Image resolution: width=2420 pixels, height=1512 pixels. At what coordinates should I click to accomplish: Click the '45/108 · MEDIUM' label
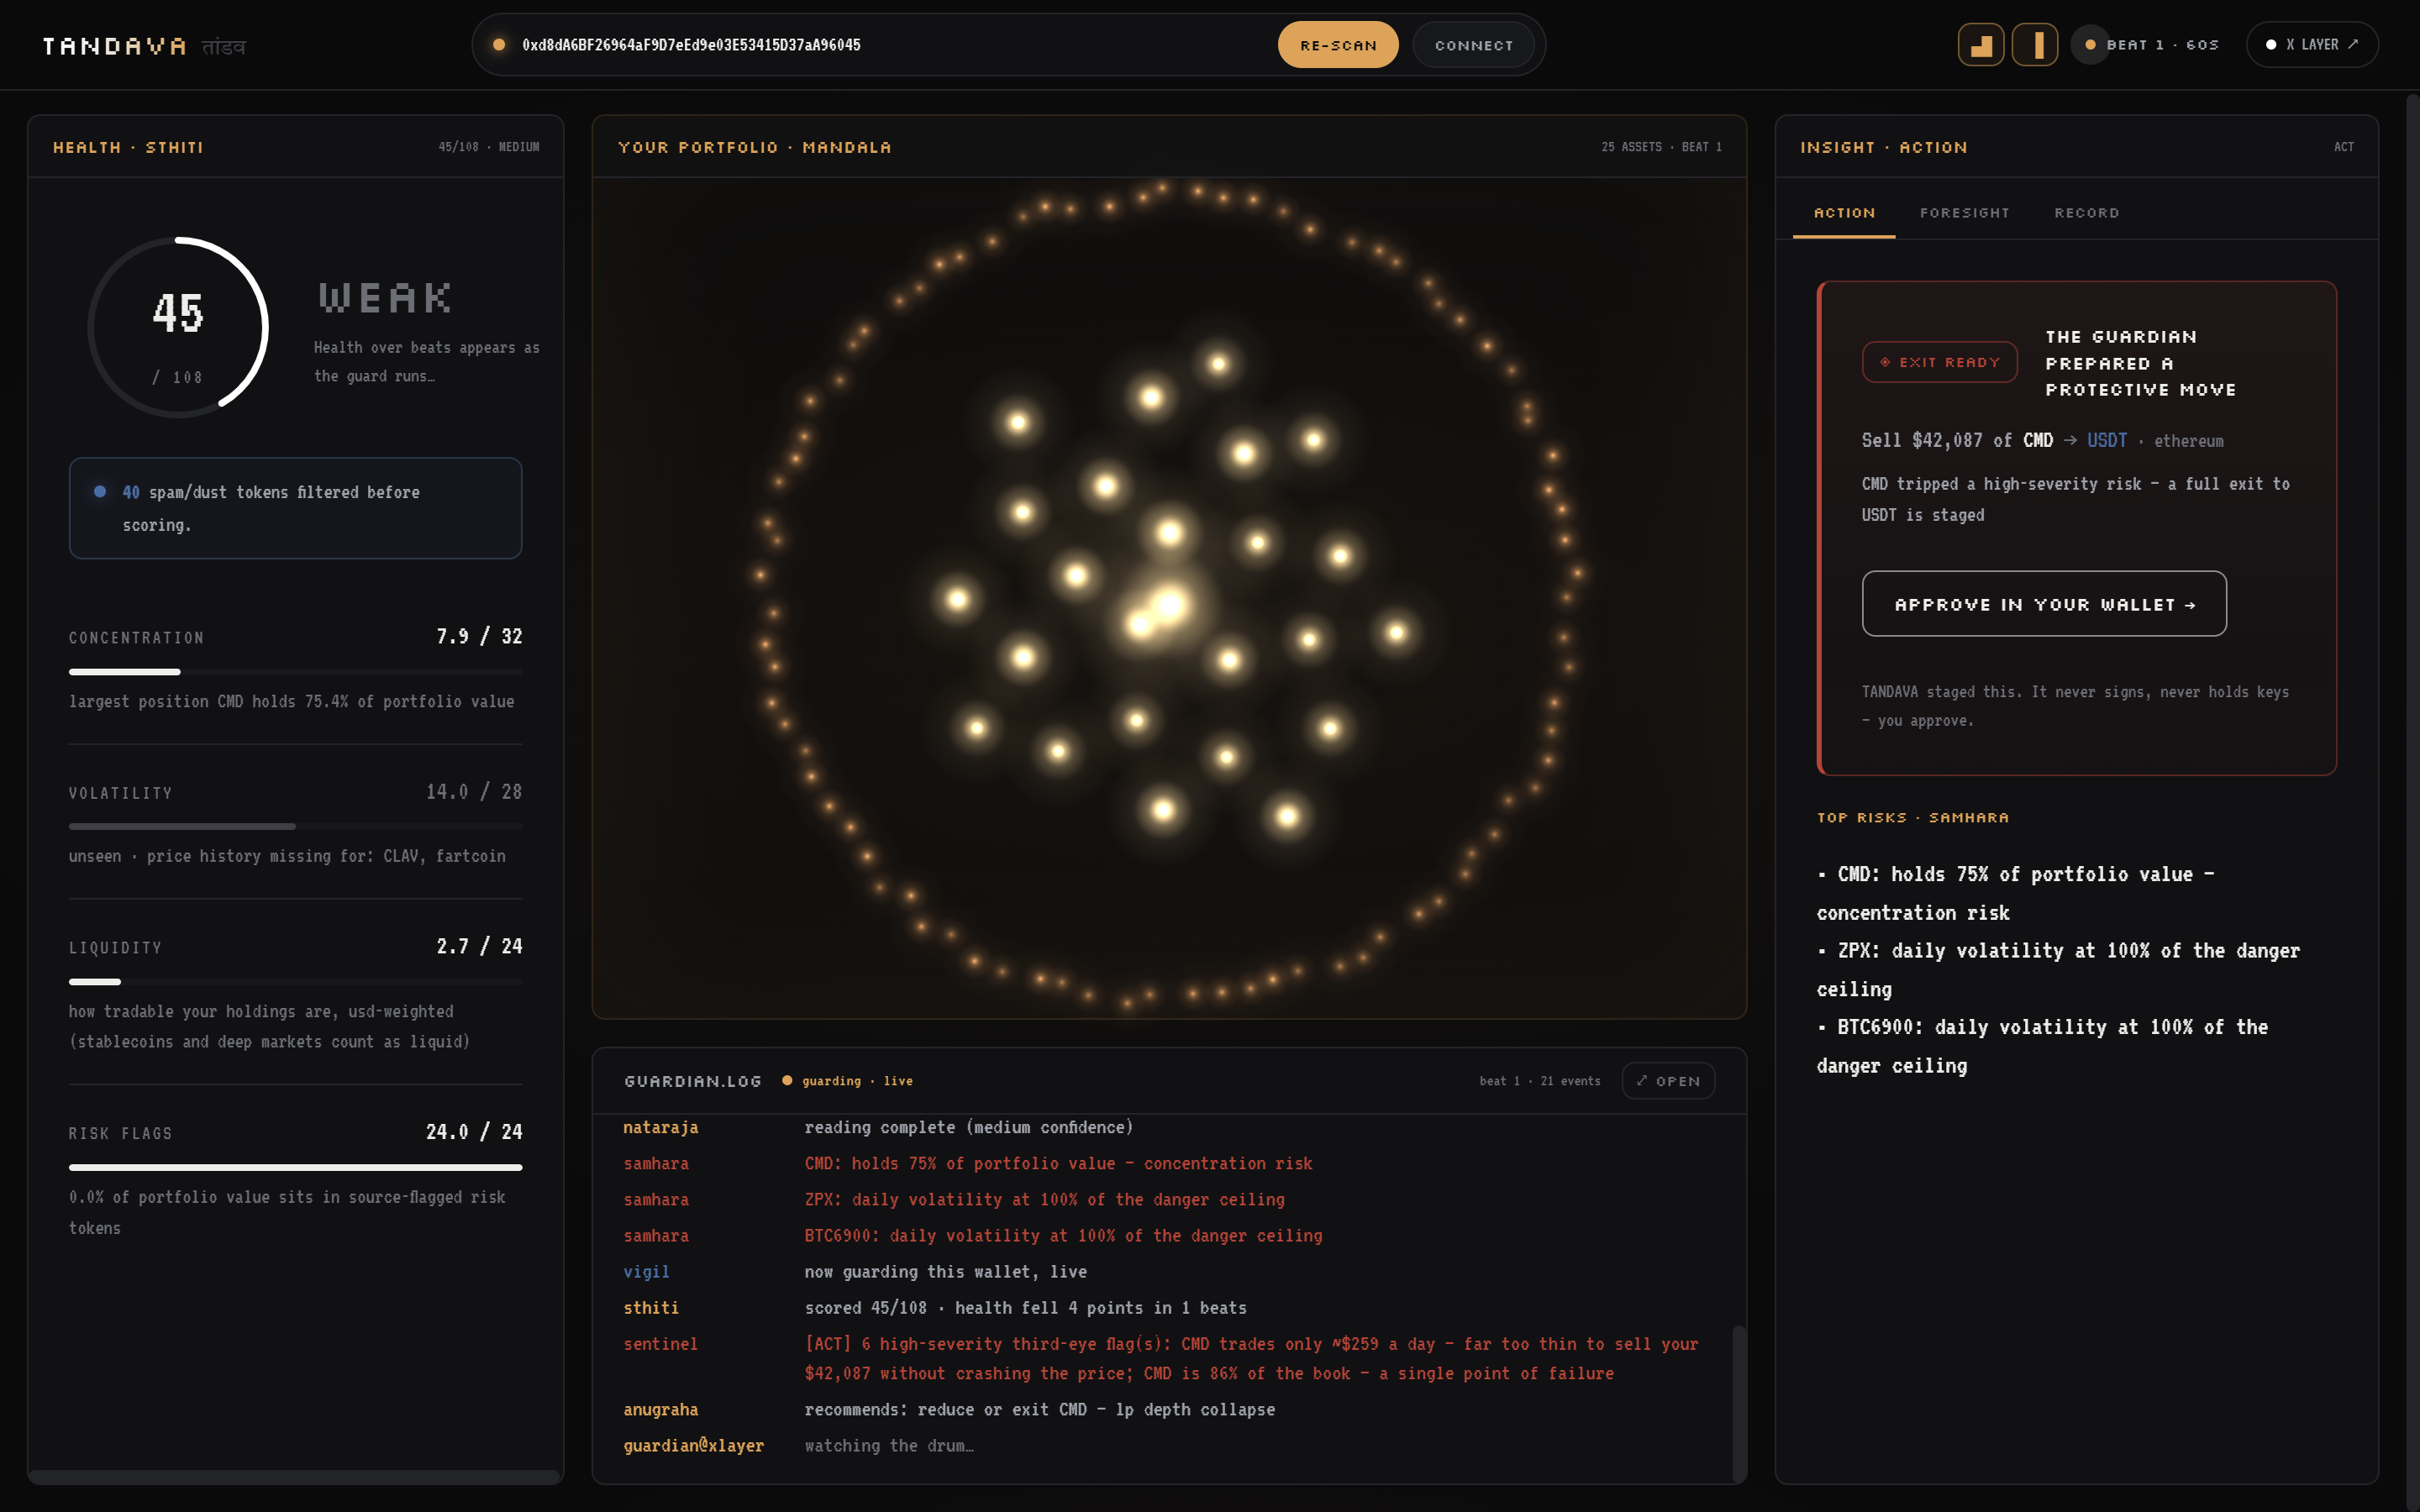tap(488, 147)
